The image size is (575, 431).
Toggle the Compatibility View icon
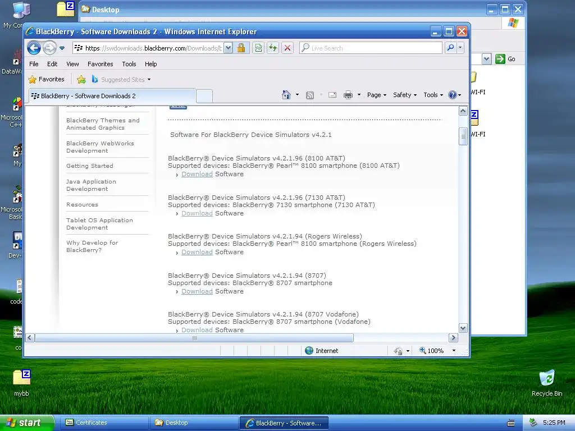click(258, 48)
